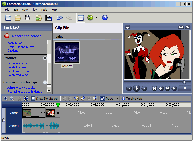Open Replacing audio with silence tip

(x=25, y=92)
